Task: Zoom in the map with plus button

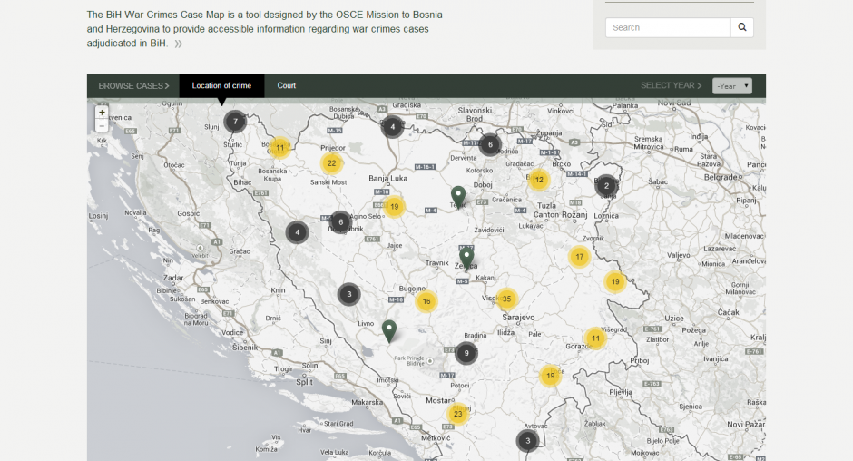Action: tap(102, 113)
